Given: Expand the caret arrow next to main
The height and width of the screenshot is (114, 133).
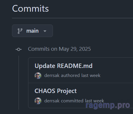Looking at the screenshot, I should 45,31.
